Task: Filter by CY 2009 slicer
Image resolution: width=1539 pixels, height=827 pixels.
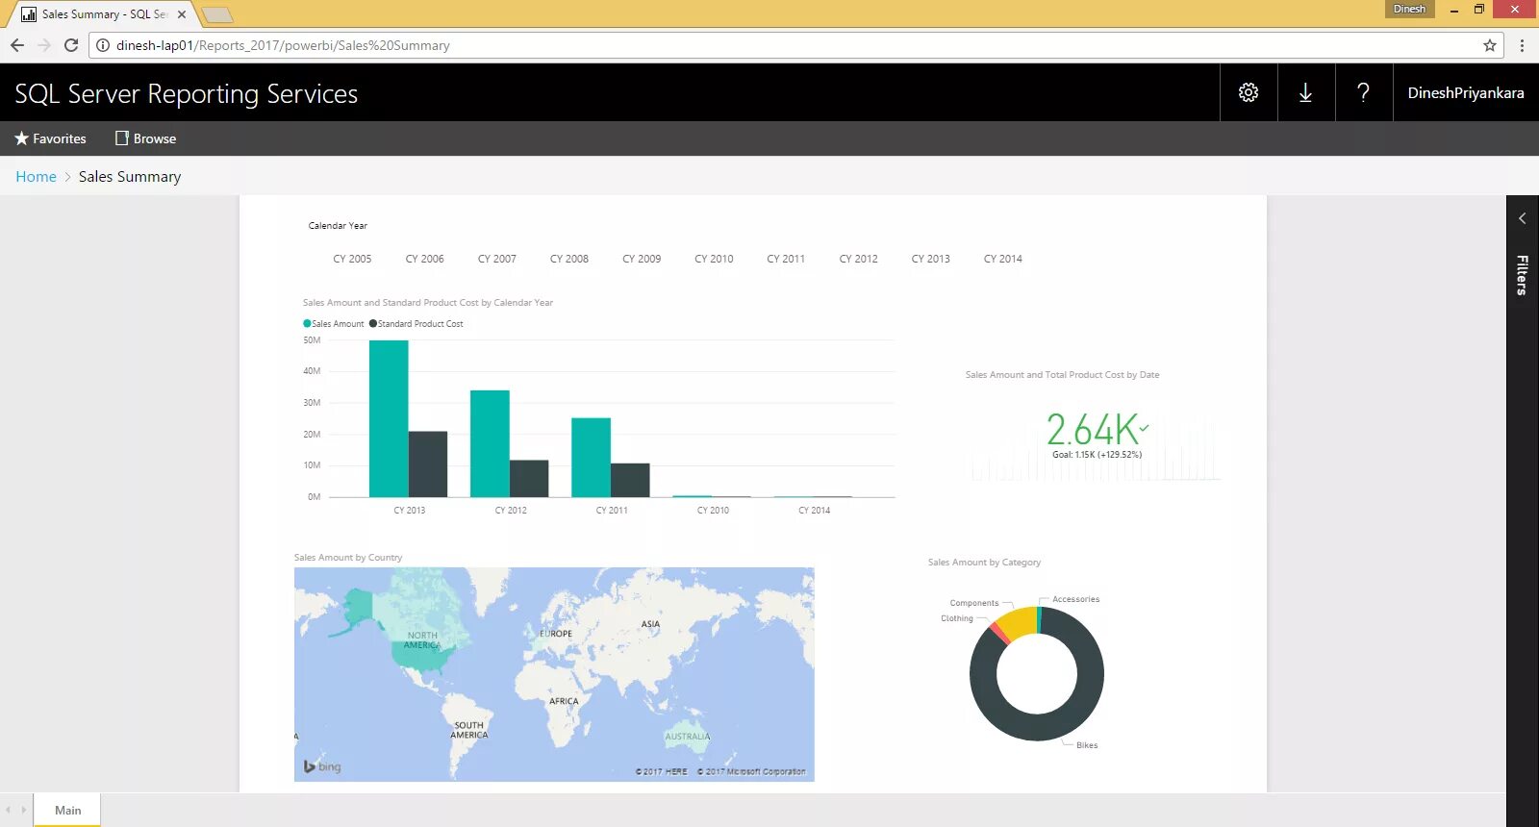Action: (642, 259)
